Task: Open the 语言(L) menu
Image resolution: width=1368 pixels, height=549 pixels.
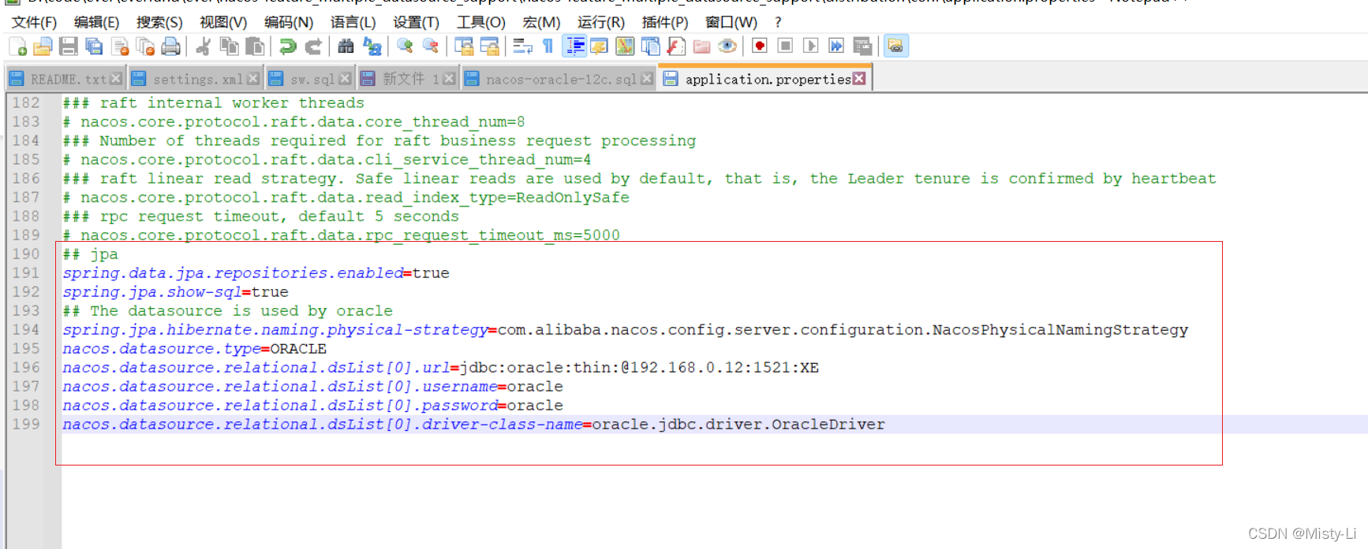Action: [353, 22]
